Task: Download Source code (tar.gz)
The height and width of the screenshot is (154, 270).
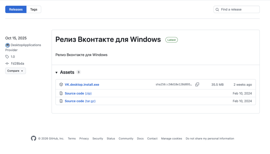Action: click(x=80, y=101)
